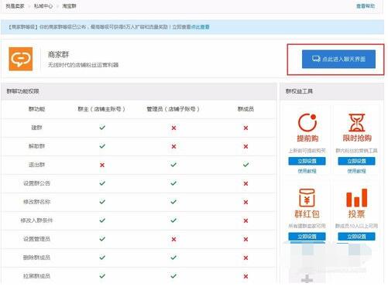This screenshot has width=388, height=297.
Task: Click the 群聊功能权限 section header
Action: tap(22, 91)
